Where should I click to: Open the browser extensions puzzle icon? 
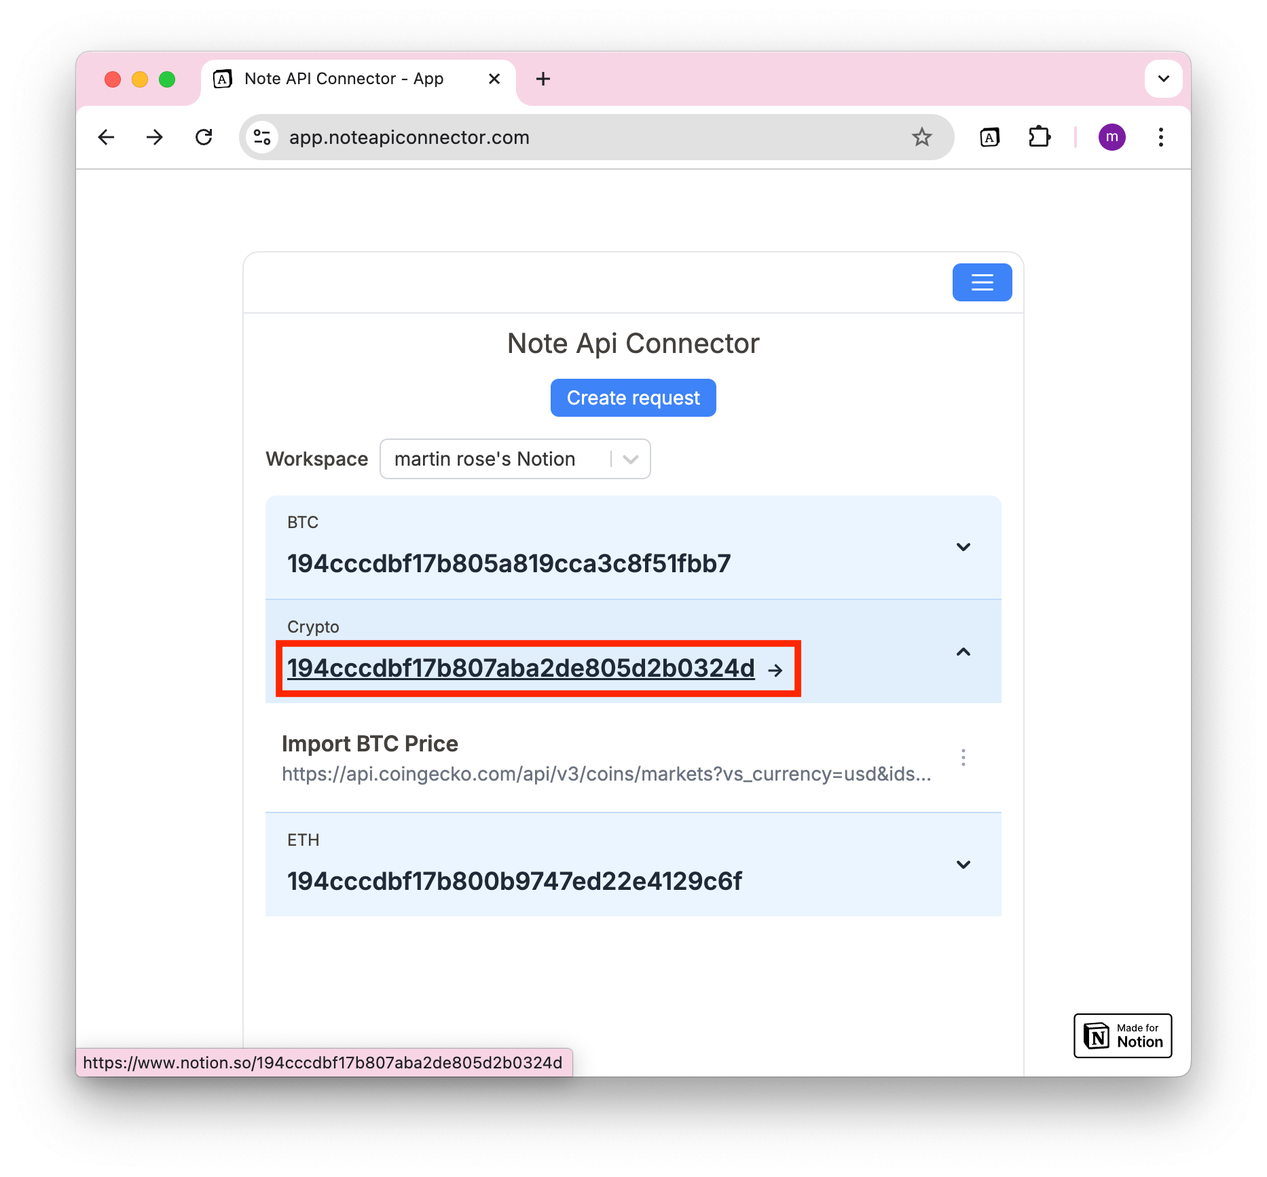1039,137
